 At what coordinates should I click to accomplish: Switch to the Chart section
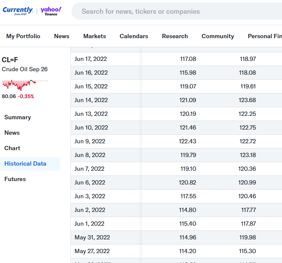pyautogui.click(x=12, y=148)
